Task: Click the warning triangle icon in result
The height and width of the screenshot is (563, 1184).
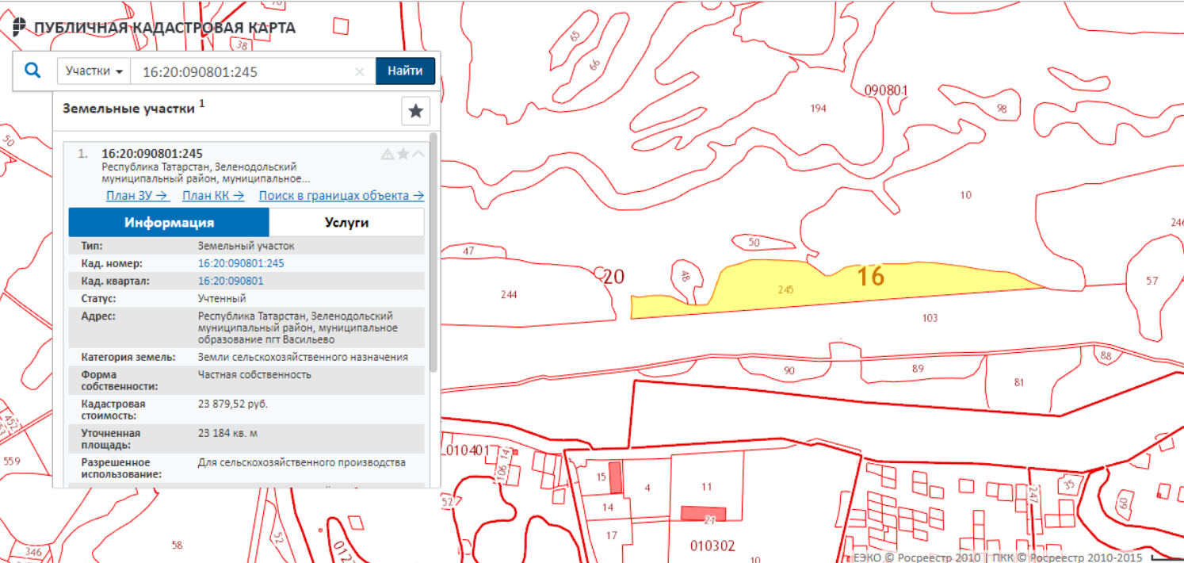Action: point(388,154)
